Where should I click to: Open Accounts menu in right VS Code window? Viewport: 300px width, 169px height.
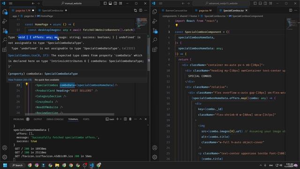coord(155,148)
